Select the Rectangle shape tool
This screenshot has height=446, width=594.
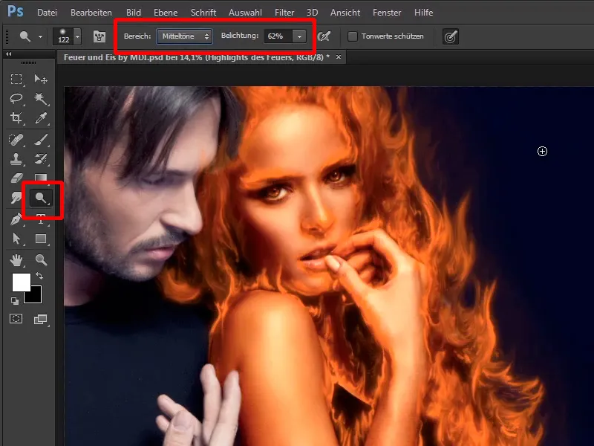pyautogui.click(x=41, y=239)
